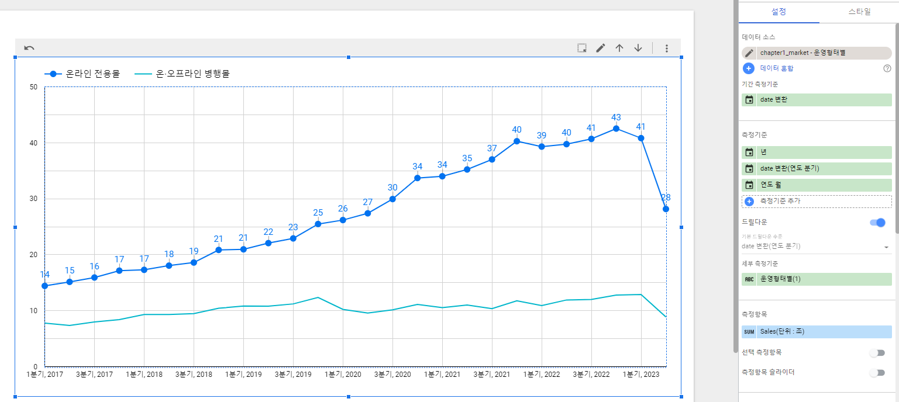This screenshot has height=402, width=899.
Task: Click the data point labeled 14
Action: point(45,286)
